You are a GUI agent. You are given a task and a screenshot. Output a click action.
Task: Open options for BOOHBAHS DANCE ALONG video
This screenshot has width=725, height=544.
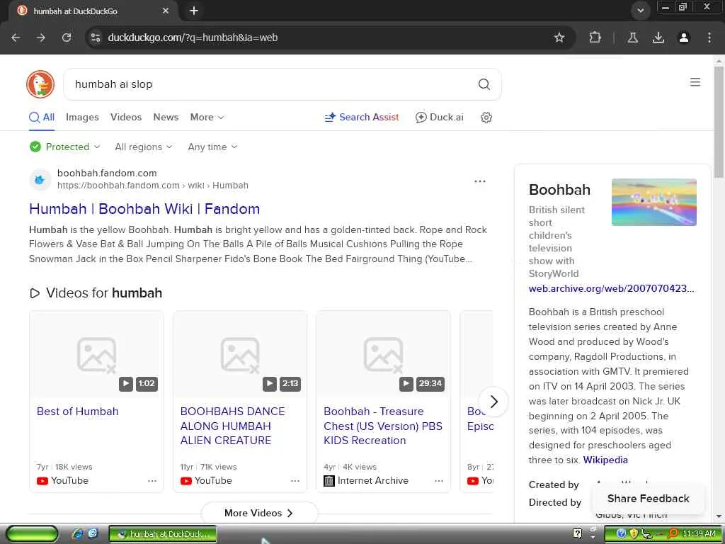tap(295, 481)
